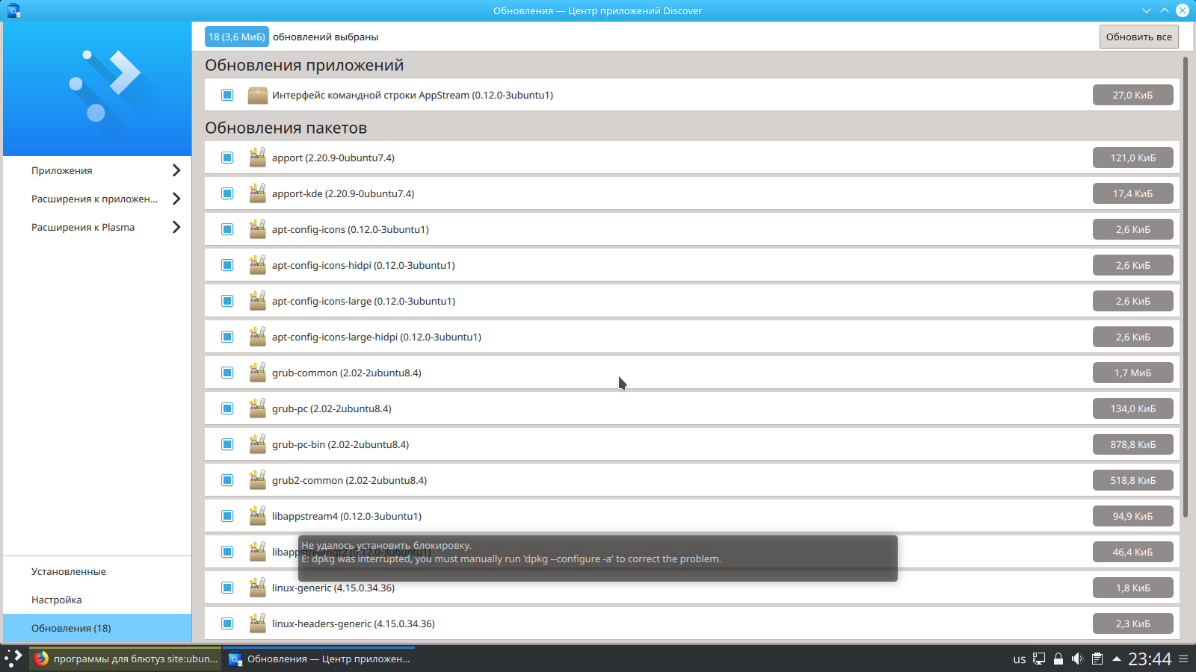The width and height of the screenshot is (1196, 672).
Task: Uncheck the apport-kde package checkbox
Action: [227, 193]
